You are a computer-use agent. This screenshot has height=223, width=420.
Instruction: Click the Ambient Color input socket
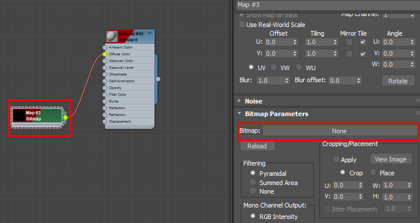(105, 47)
